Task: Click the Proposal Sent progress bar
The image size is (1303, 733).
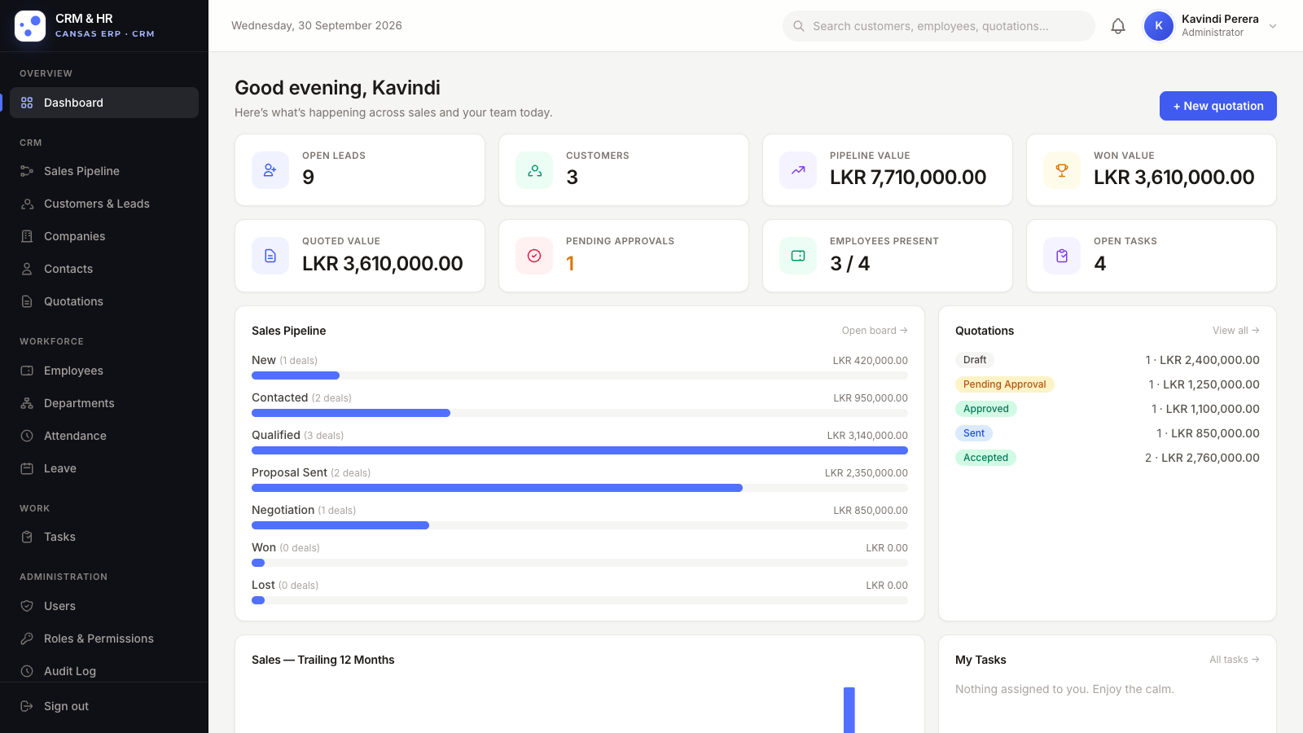Action: pos(580,488)
